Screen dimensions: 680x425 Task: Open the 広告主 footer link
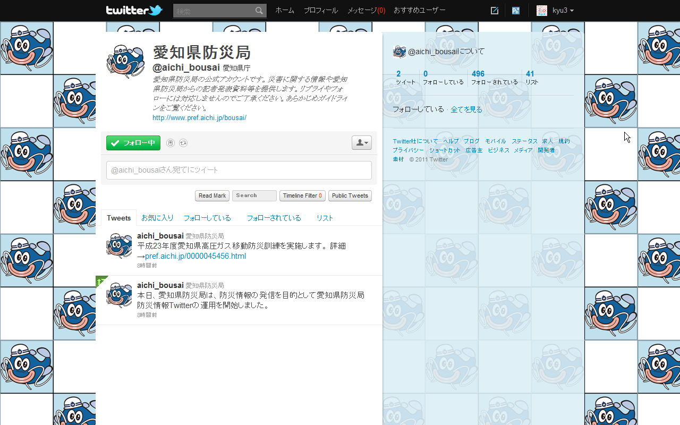pos(474,150)
